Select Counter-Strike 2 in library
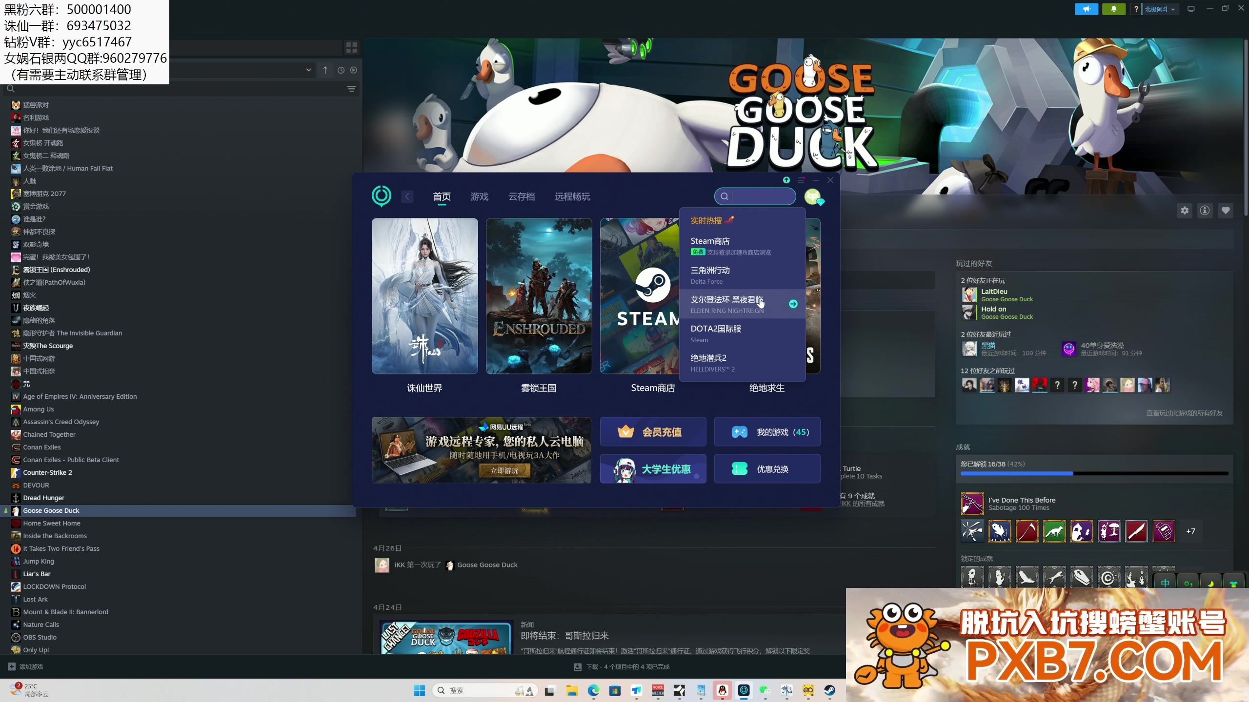Image resolution: width=1249 pixels, height=702 pixels. (48, 472)
